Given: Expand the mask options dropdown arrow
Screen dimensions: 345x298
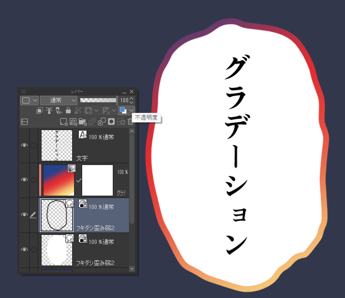Looking at the screenshot, I should (97, 110).
